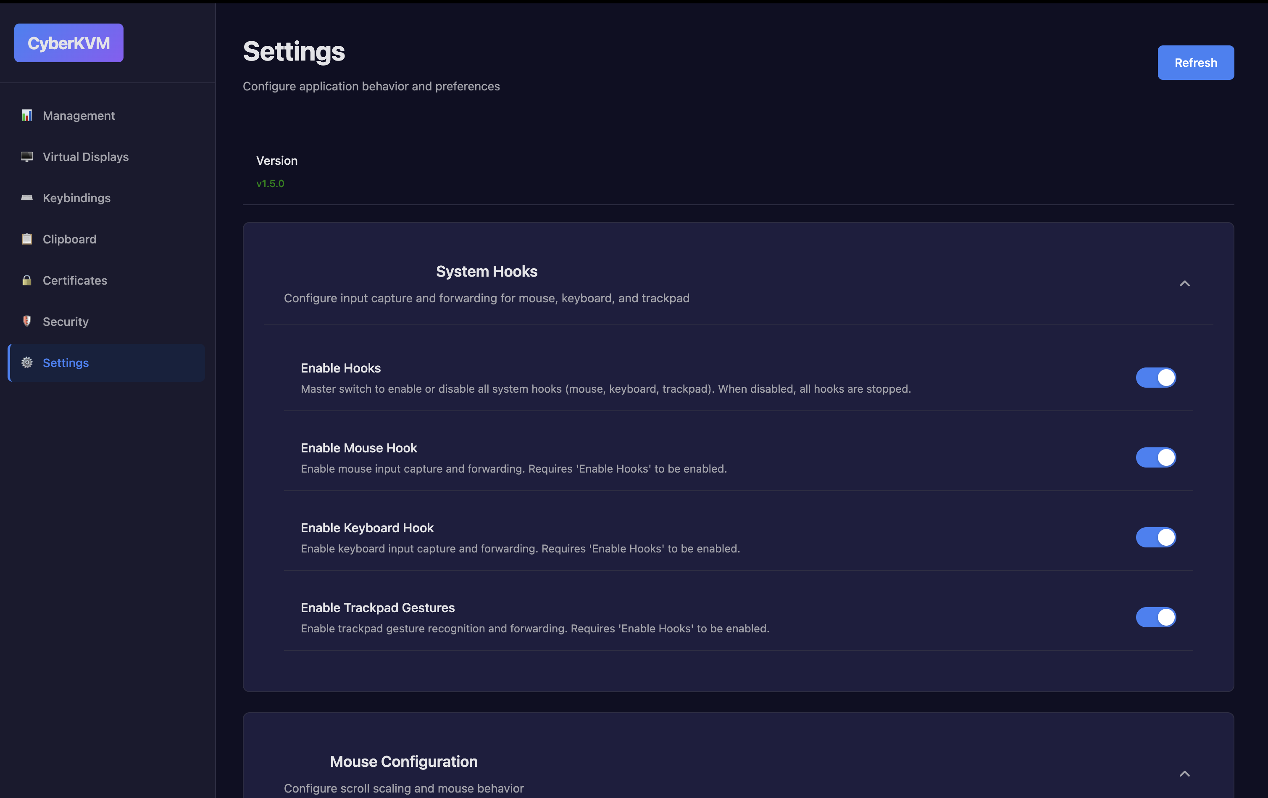Turn off Enable Mouse Hook
This screenshot has width=1268, height=798.
click(1156, 457)
